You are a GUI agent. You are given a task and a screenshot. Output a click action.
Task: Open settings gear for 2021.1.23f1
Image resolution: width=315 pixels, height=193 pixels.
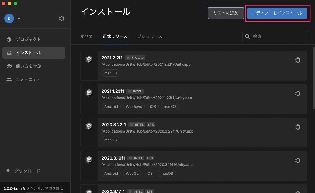coord(298,94)
